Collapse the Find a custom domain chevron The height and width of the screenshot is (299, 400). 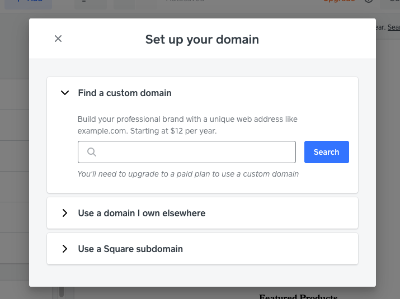coord(65,93)
